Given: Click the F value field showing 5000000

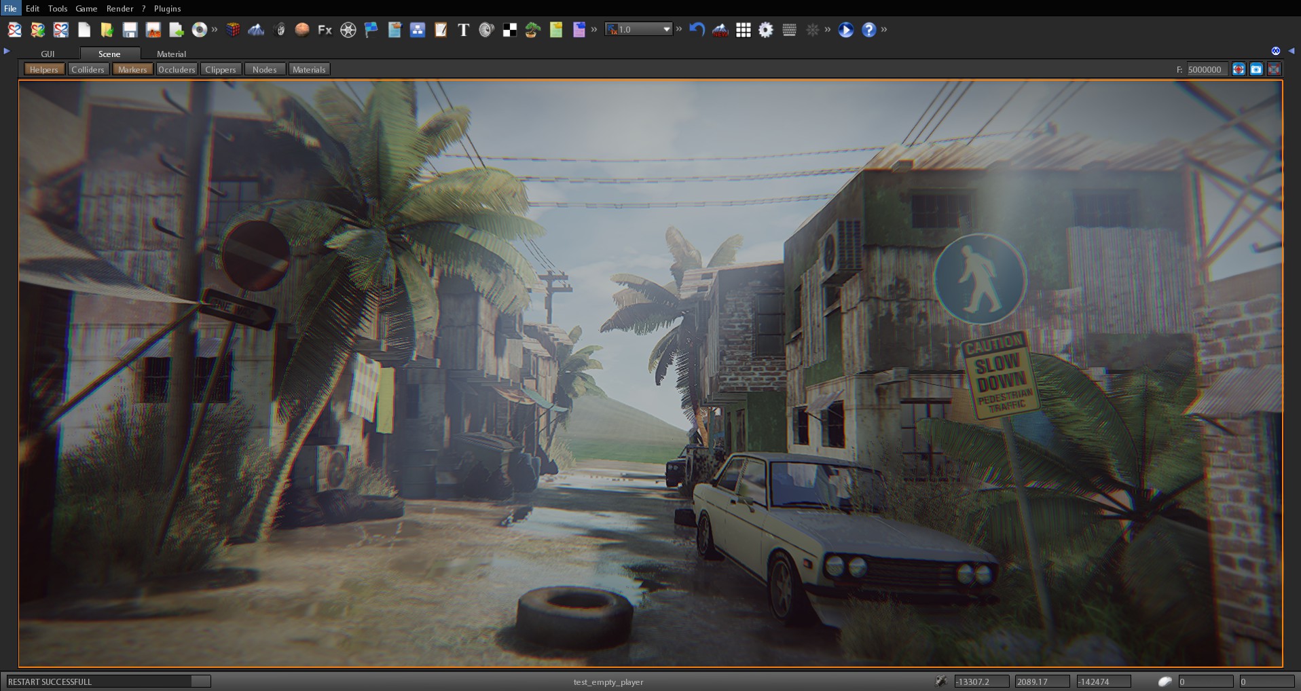Looking at the screenshot, I should (1207, 69).
